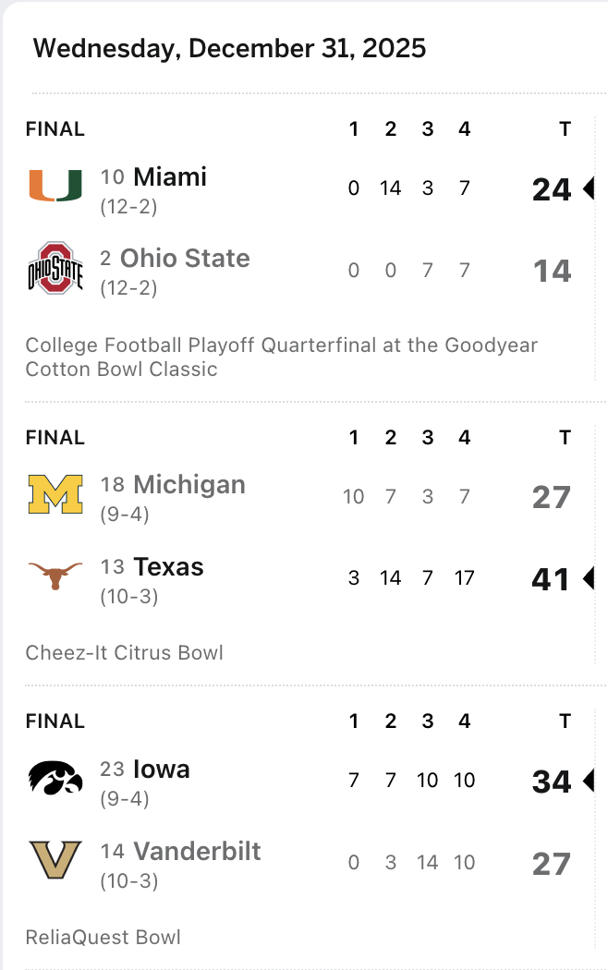Screen dimensions: 608x970
Task: Click the Cheez-It Citrus Bowl caption
Action: coord(125,653)
